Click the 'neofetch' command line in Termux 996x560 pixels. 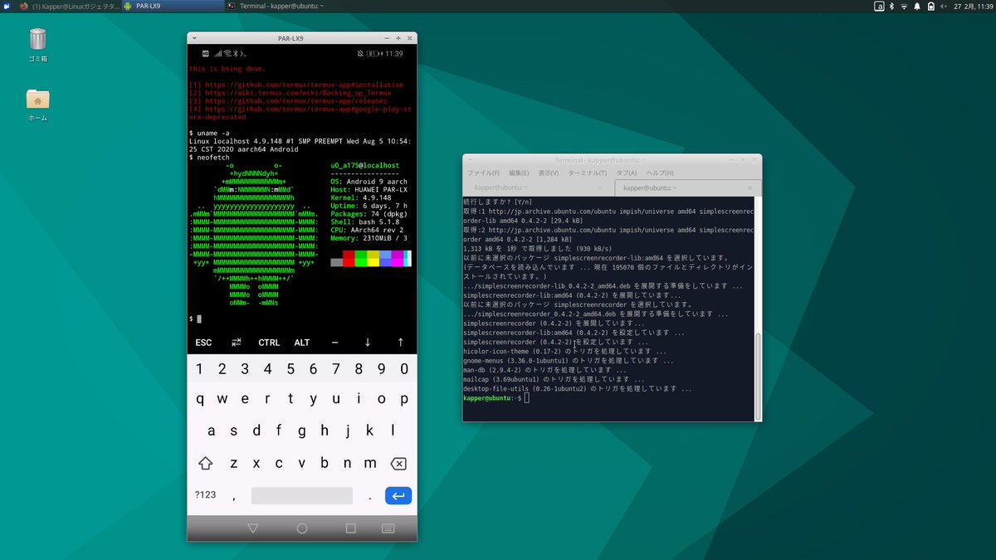click(209, 158)
